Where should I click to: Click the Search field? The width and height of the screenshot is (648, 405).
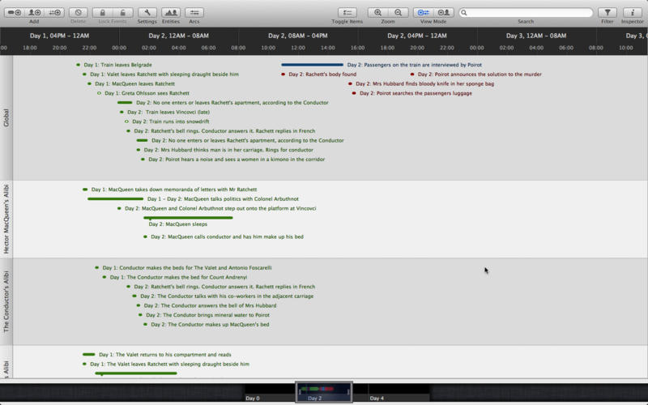pos(526,12)
